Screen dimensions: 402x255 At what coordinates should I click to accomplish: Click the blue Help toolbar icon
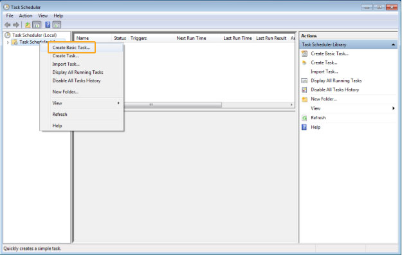(48, 25)
